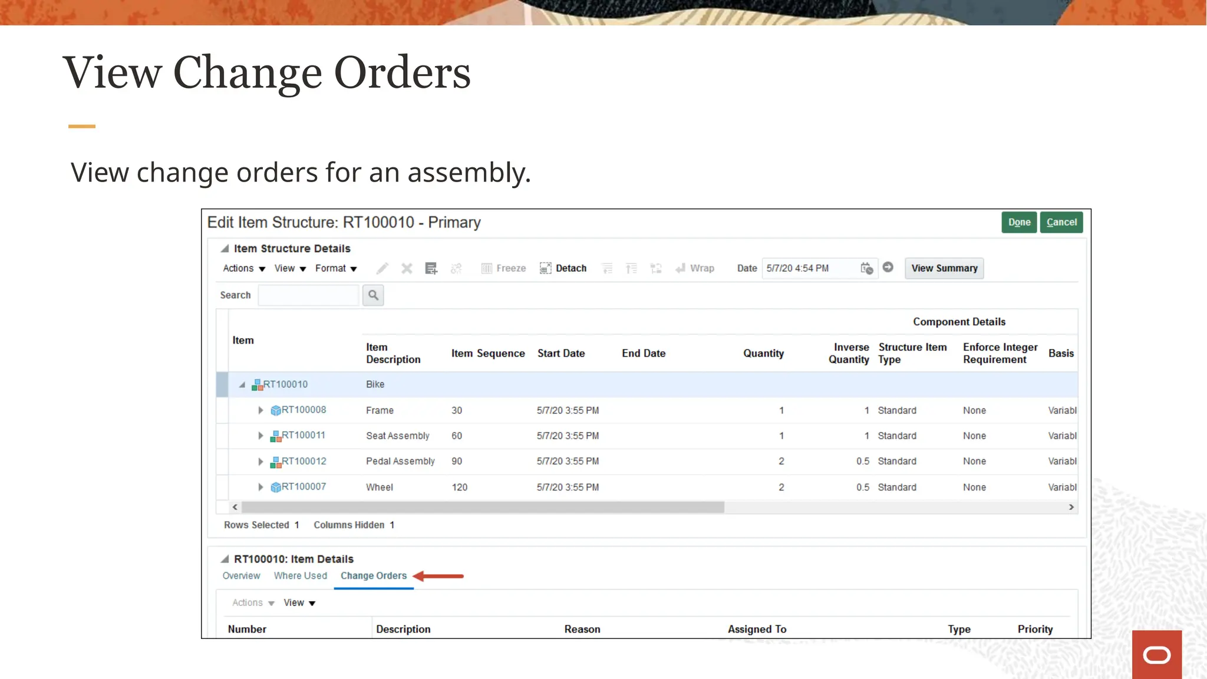1207x679 pixels.
Task: Click the Priority column header
Action: click(x=1035, y=629)
